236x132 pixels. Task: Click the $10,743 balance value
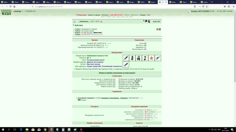tap(157, 21)
